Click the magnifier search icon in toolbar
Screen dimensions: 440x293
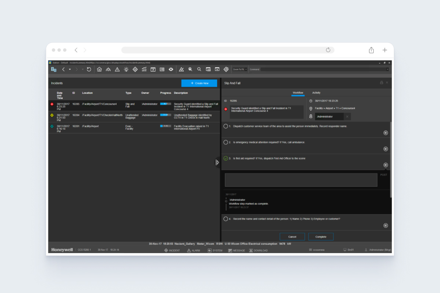[199, 69]
